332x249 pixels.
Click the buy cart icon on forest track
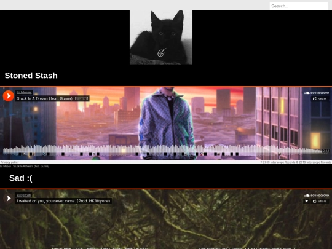click(306, 202)
